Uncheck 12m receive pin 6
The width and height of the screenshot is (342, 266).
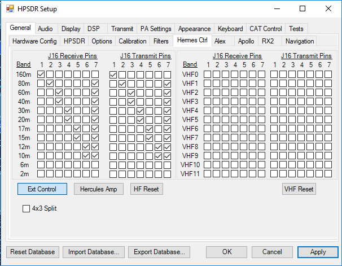click(x=86, y=147)
